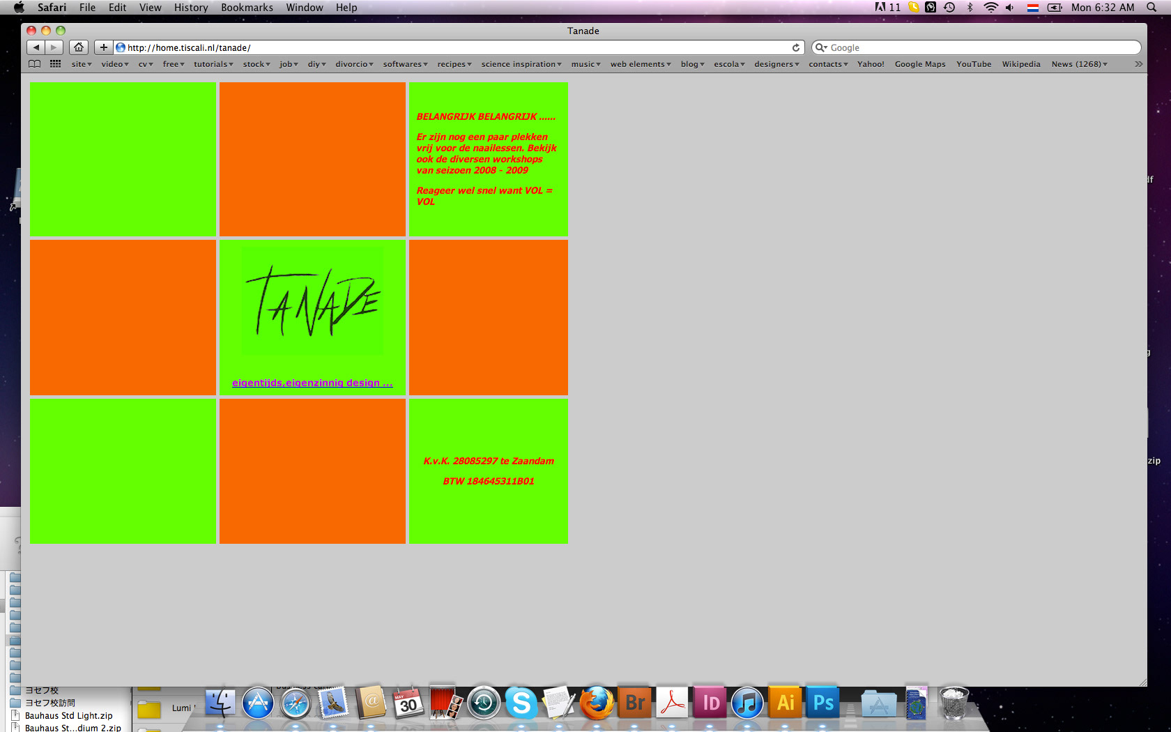Click the Google search magnifier icon
The image size is (1171, 732).
pos(821,47)
